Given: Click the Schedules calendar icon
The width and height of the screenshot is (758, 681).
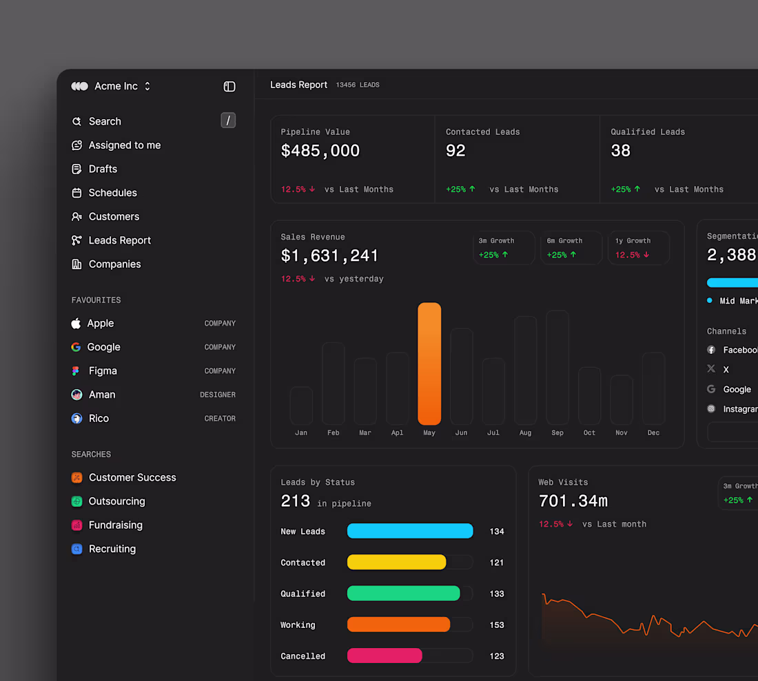Looking at the screenshot, I should pos(76,193).
